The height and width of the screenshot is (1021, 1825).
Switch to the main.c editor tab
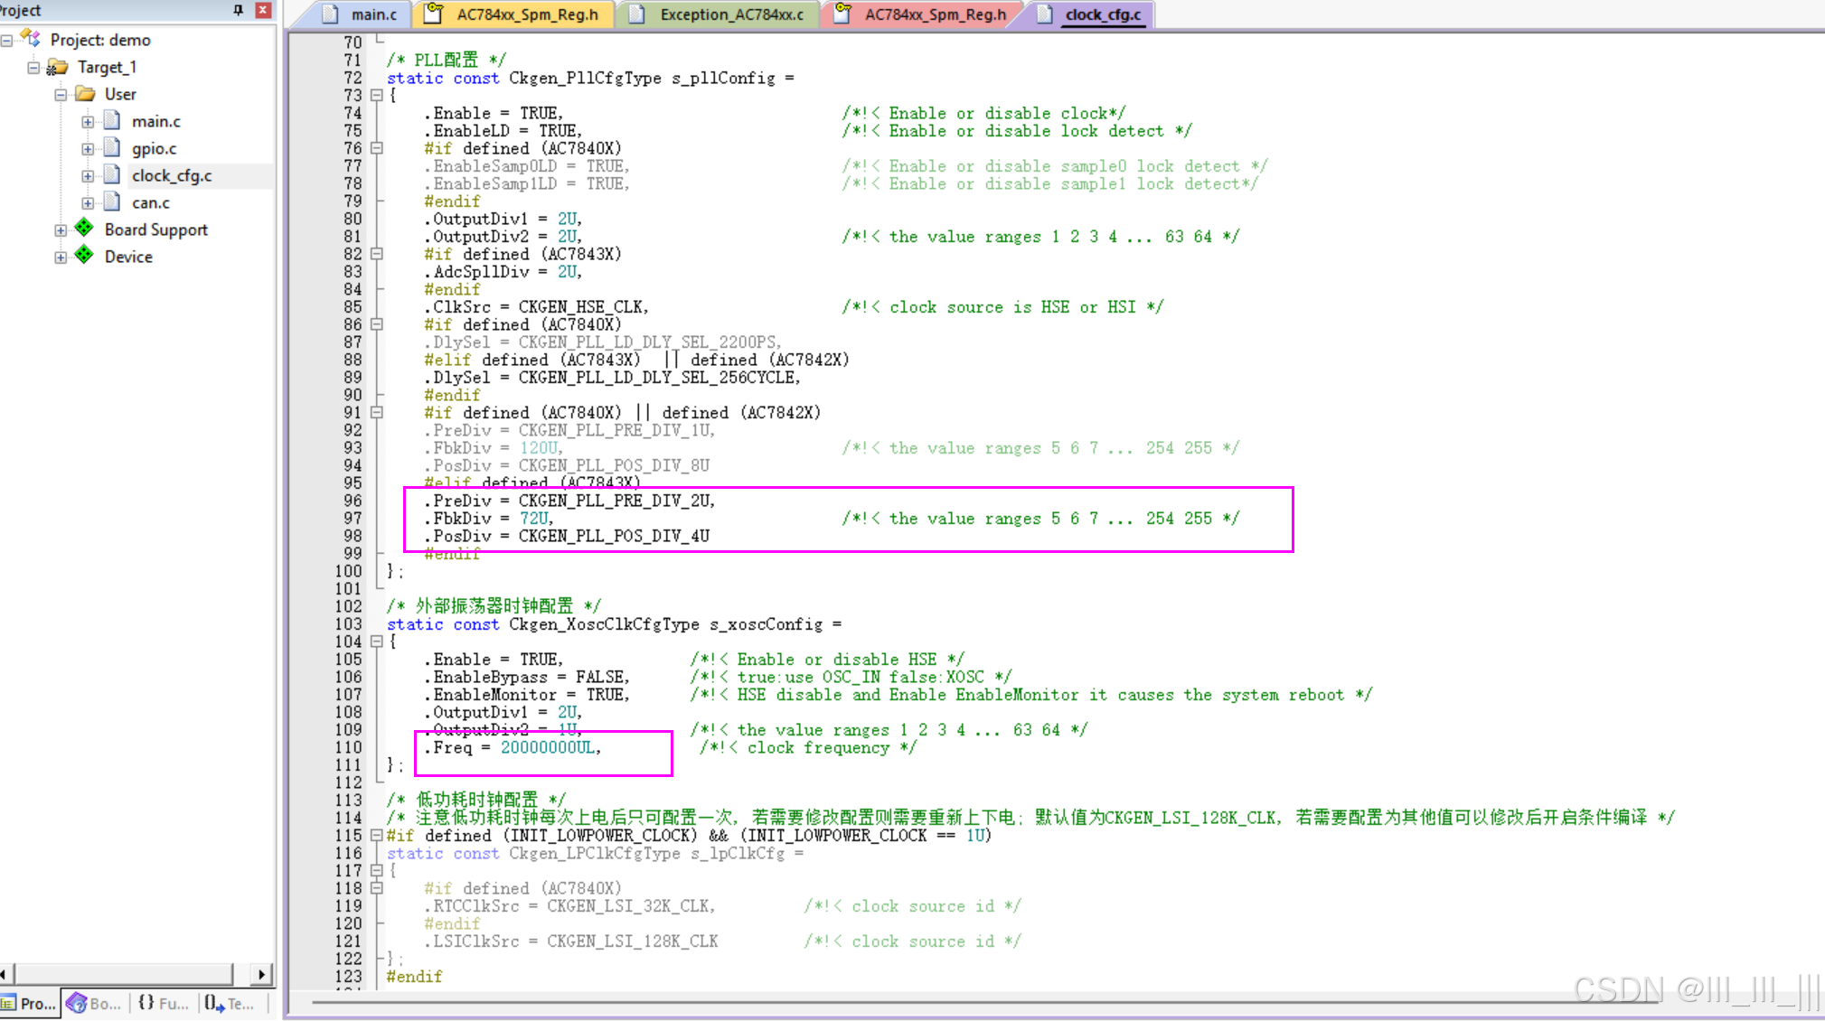tap(372, 14)
